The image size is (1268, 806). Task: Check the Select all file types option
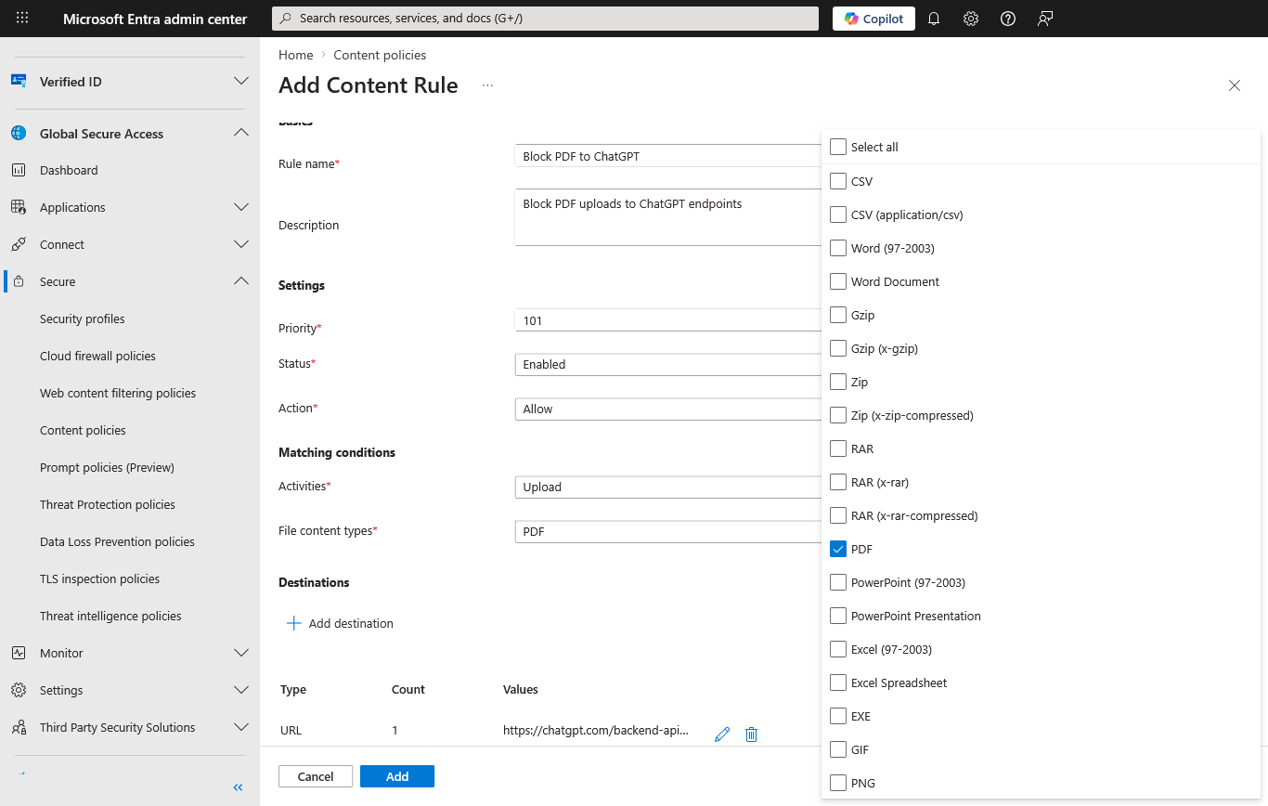(x=838, y=146)
